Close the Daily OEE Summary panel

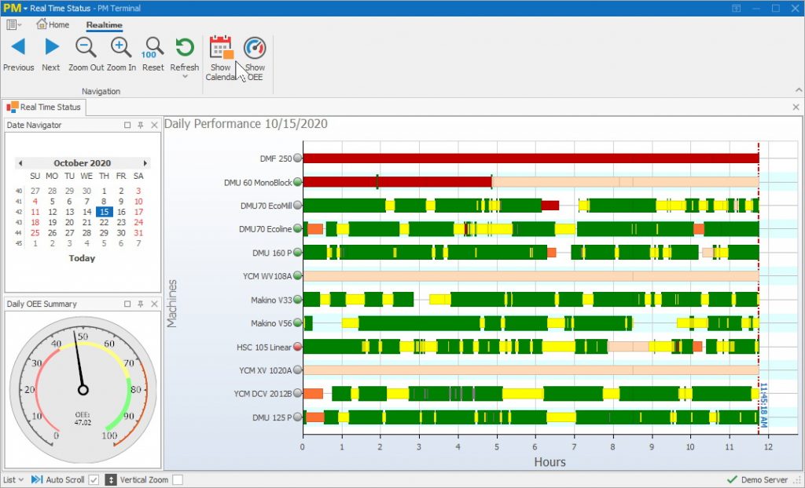[154, 304]
